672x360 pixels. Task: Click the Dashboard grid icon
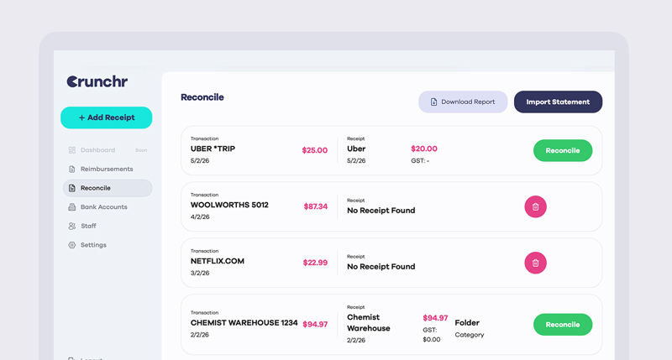click(72, 150)
